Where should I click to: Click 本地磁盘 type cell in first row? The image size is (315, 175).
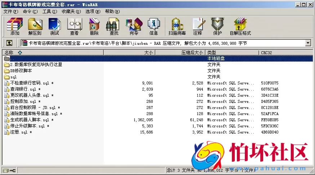[x=216, y=58]
